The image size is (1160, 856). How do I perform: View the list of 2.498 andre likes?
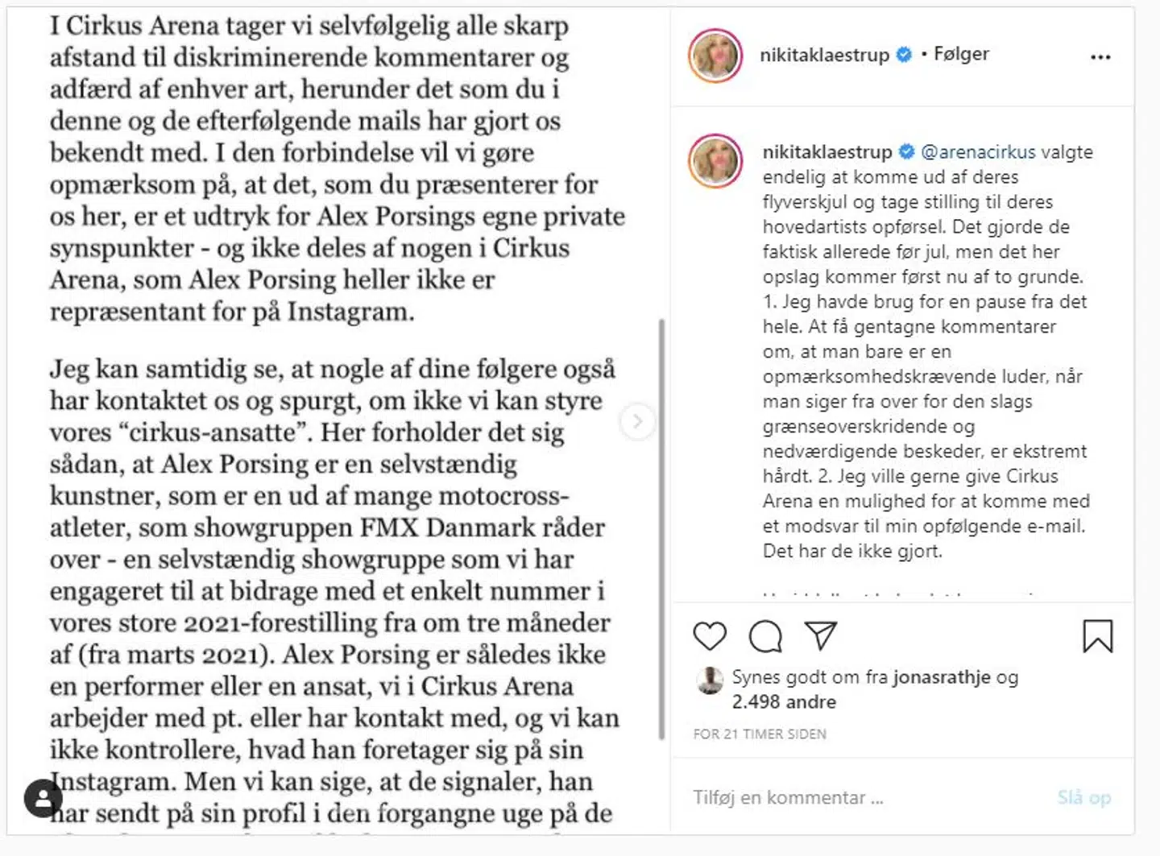tap(784, 702)
